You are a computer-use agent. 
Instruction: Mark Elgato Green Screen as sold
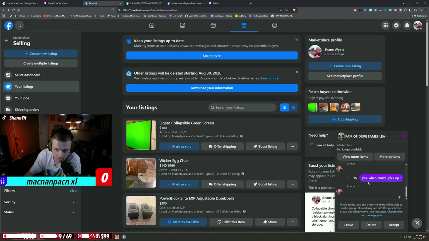(179, 147)
